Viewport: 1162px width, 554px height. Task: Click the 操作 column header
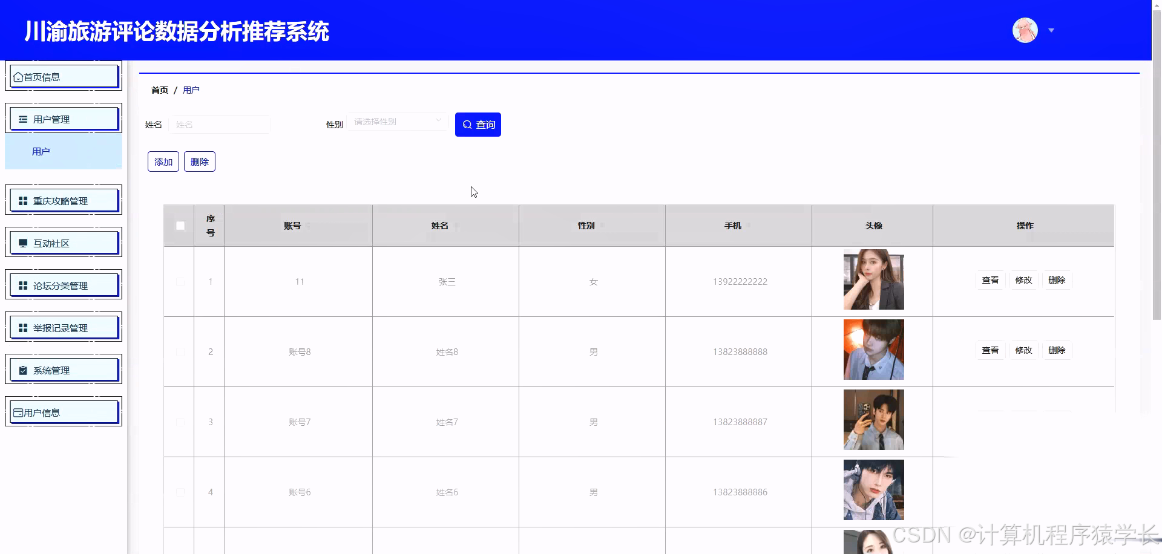1025,226
